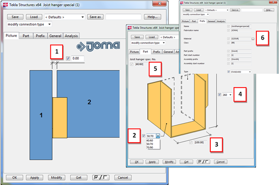Toggle the Type row checkbox
This screenshot has width=279, height=185.
229,72
